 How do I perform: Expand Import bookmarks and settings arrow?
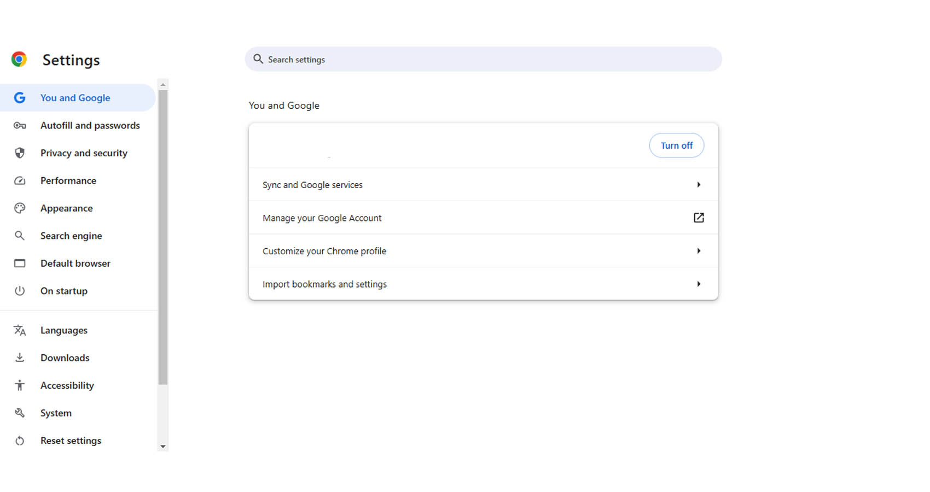click(699, 284)
